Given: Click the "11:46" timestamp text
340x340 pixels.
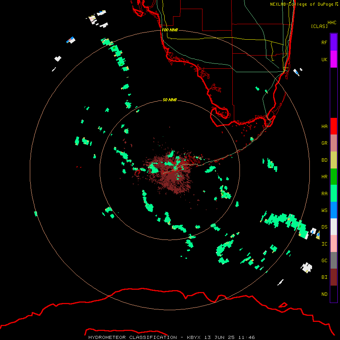Looking at the screenshot, I should 246,337.
